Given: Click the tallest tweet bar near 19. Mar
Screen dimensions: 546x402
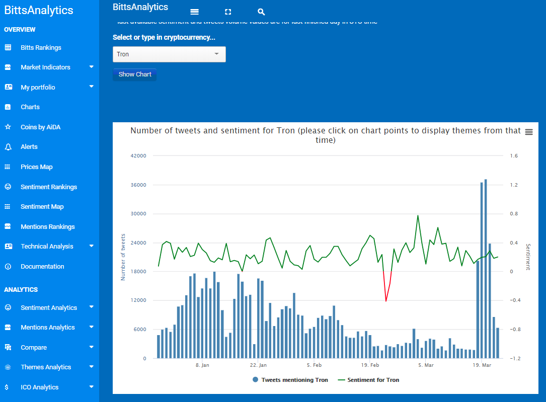Looking at the screenshot, I should [x=486, y=269].
